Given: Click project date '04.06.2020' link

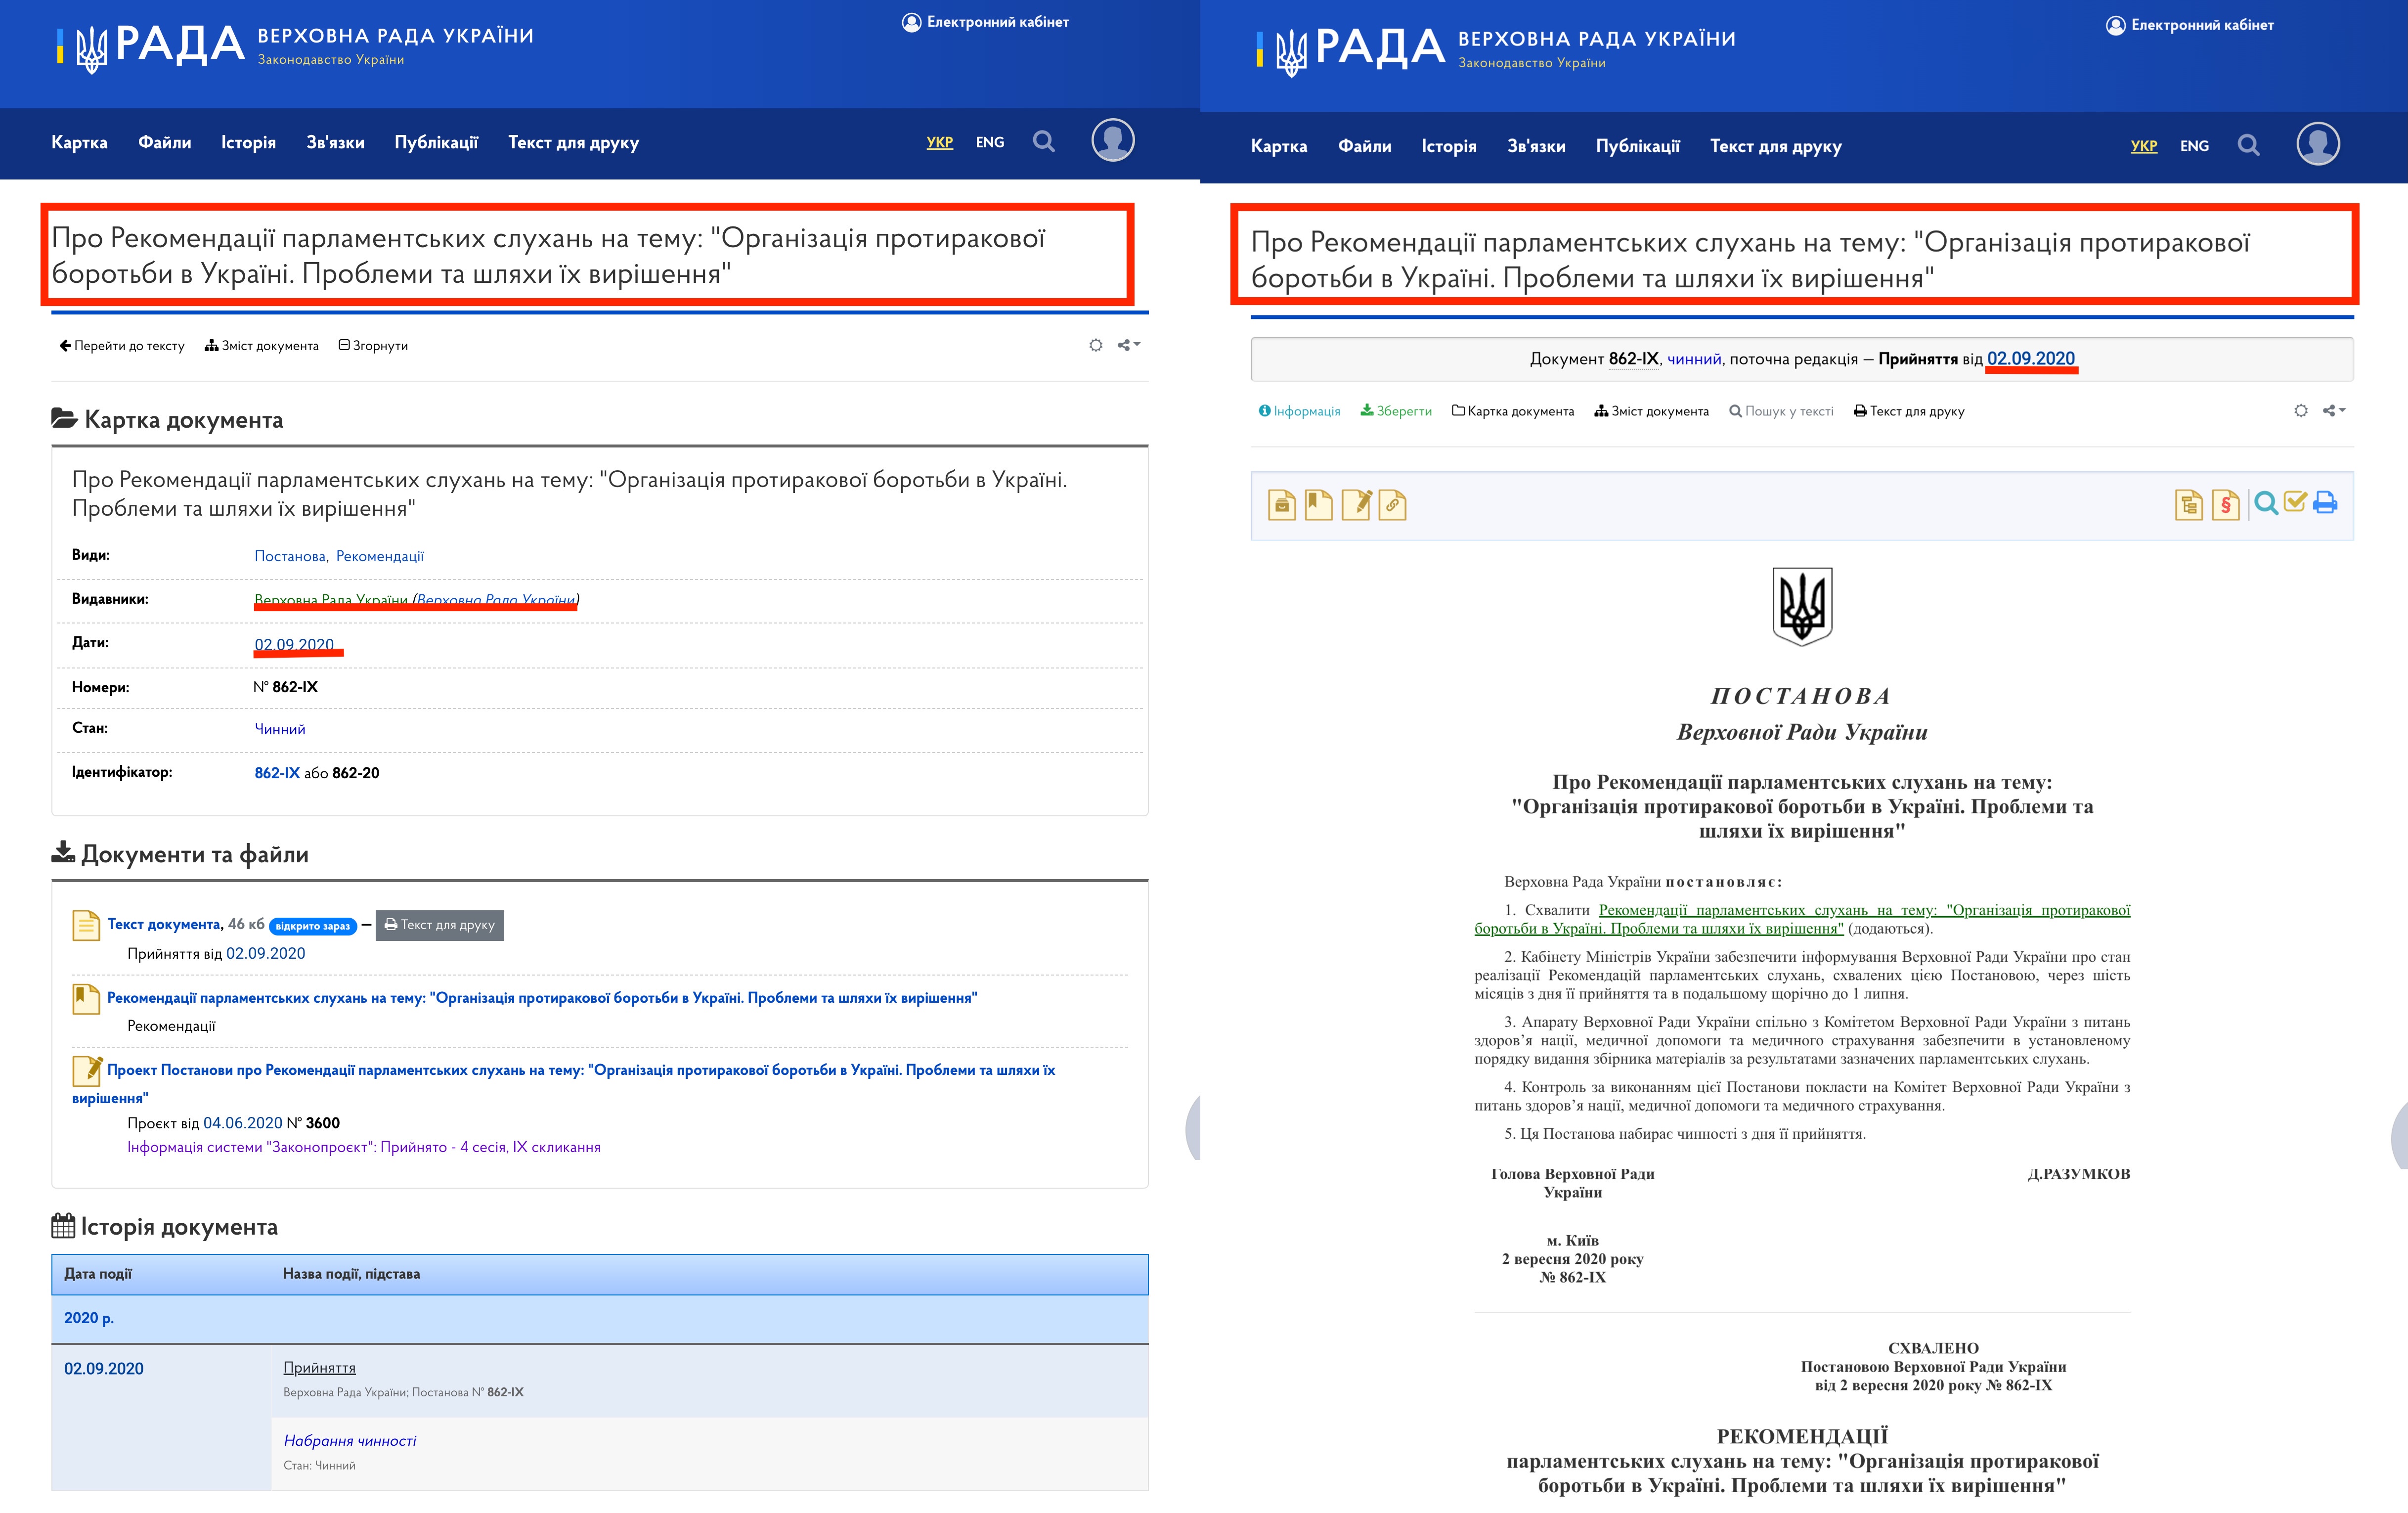Looking at the screenshot, I should pyautogui.click(x=243, y=1123).
